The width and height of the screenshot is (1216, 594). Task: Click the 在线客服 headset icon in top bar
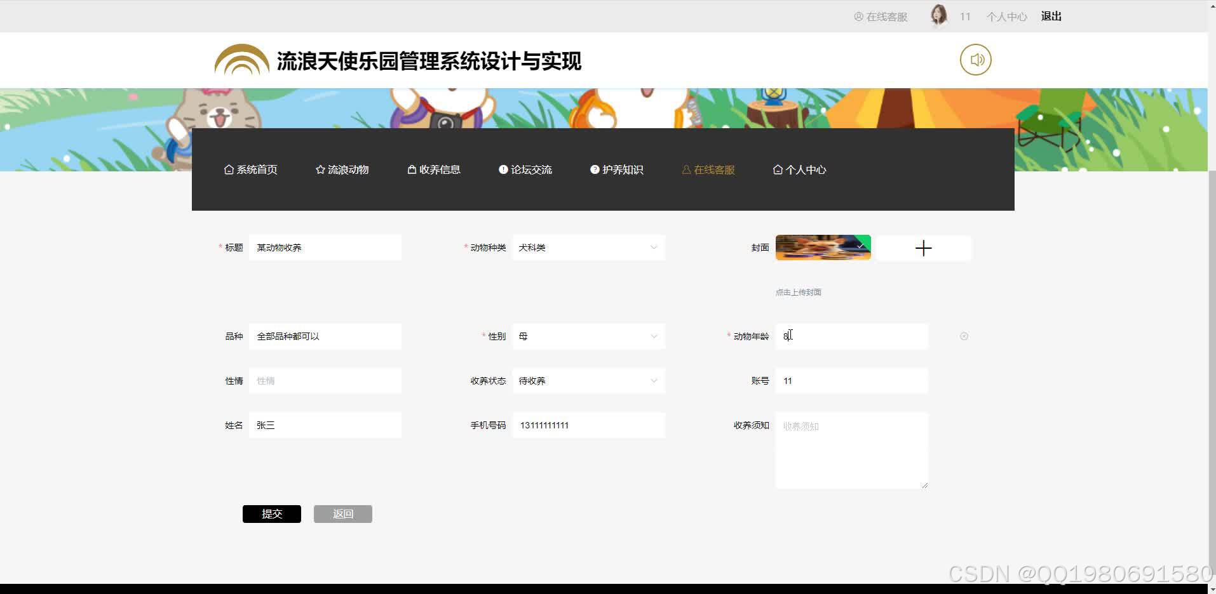click(859, 16)
